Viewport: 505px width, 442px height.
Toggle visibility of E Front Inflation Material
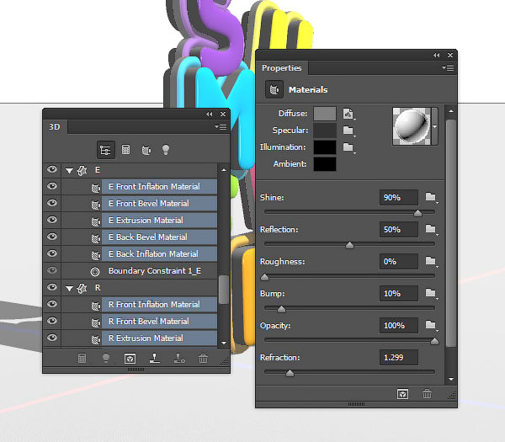point(52,186)
